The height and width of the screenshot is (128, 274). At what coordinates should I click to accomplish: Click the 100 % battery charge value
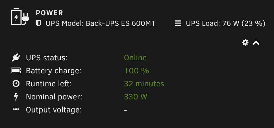[x=136, y=71]
